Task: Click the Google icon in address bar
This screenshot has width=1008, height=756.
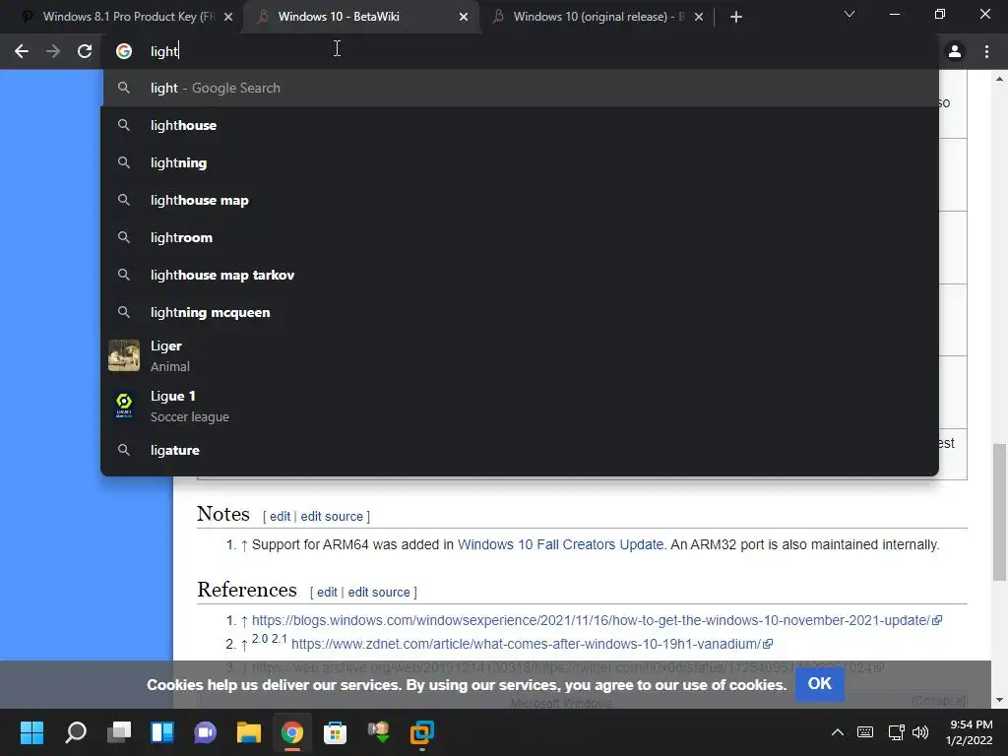Action: click(124, 51)
